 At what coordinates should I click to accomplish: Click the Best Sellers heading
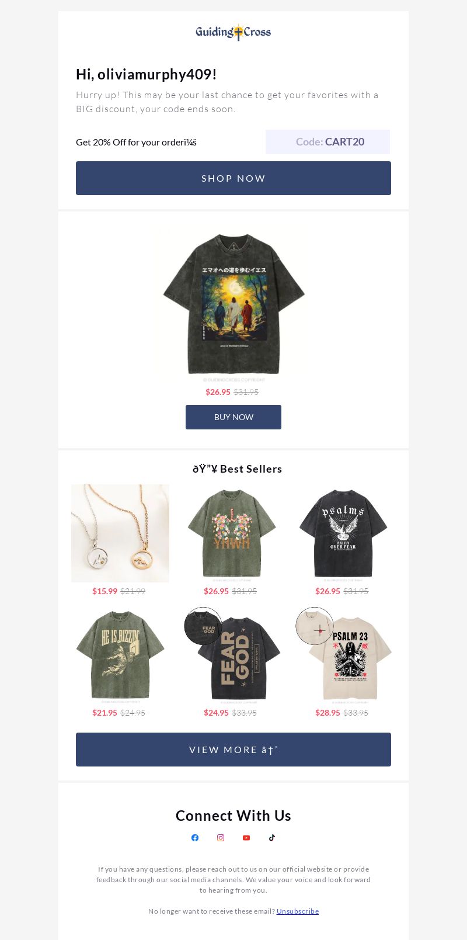click(x=238, y=469)
